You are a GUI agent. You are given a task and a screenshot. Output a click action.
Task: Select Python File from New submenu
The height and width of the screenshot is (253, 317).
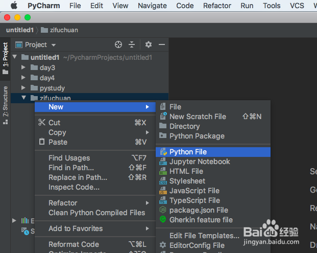[213, 152]
